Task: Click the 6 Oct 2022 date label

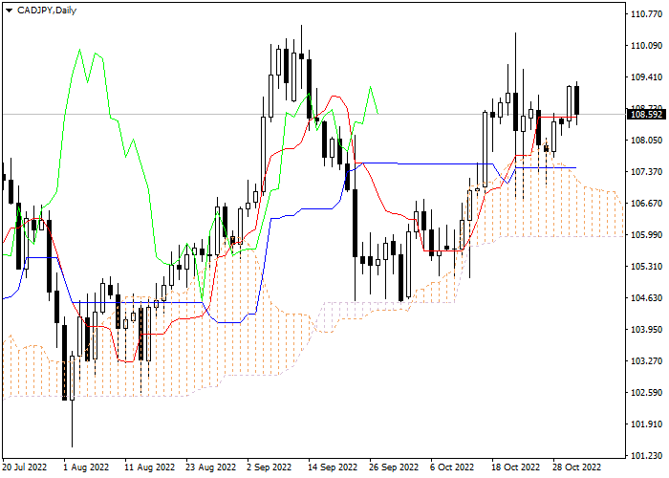Action: click(452, 467)
